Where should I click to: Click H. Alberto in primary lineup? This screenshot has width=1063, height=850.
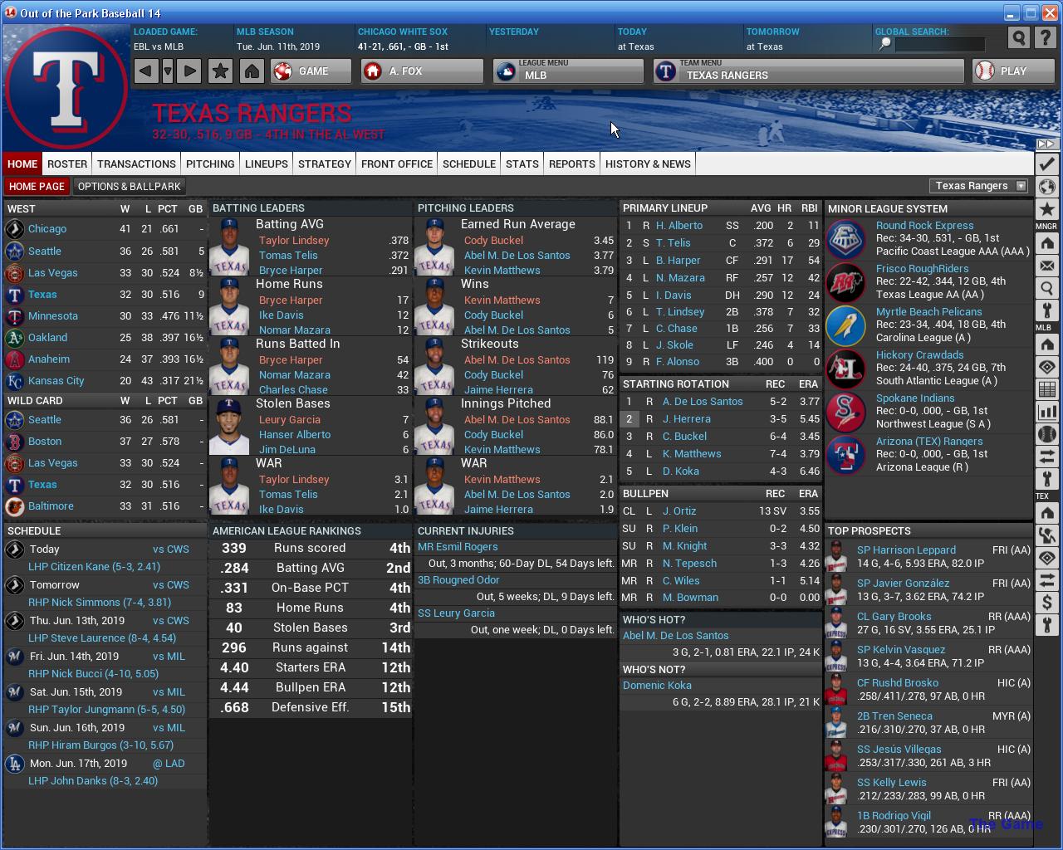pos(679,226)
